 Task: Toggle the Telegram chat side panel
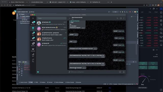click(121, 18)
